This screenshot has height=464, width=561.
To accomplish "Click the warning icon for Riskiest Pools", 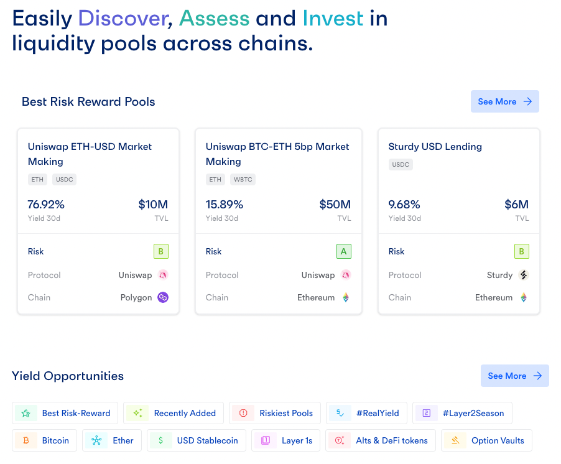I will [243, 413].
